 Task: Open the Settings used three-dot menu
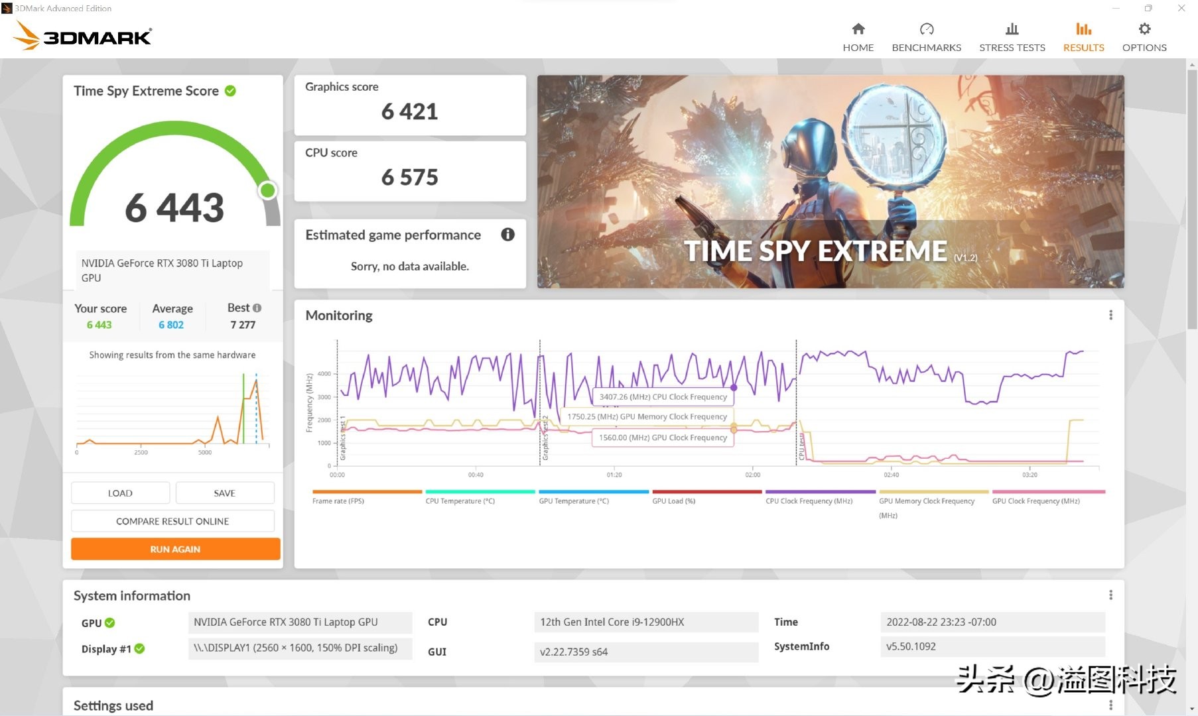coord(1110,705)
